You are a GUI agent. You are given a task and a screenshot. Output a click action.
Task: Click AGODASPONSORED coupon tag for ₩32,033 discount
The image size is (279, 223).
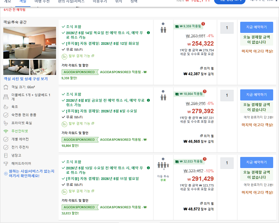[80, 207]
